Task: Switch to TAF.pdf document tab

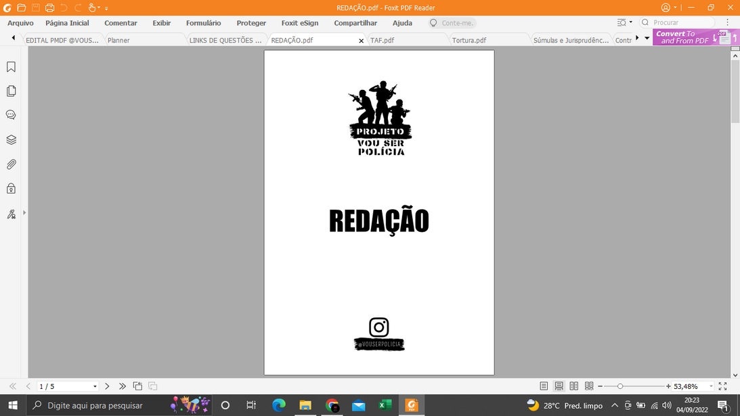Action: click(x=407, y=40)
